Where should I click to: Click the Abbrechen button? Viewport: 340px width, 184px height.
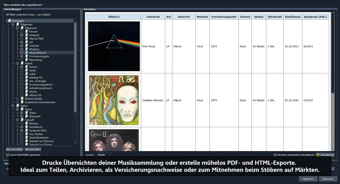click(328, 179)
